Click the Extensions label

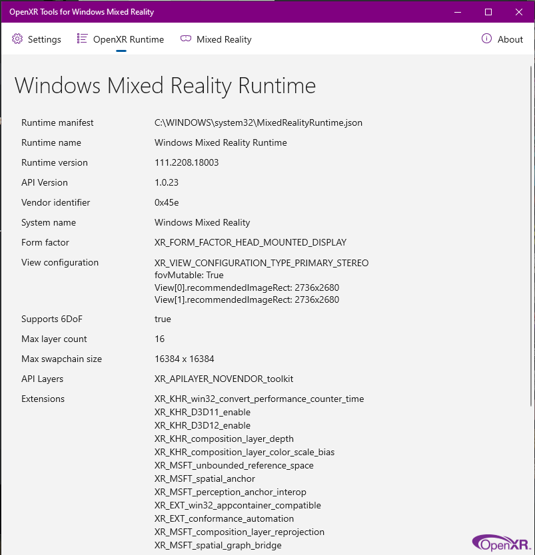coord(43,399)
